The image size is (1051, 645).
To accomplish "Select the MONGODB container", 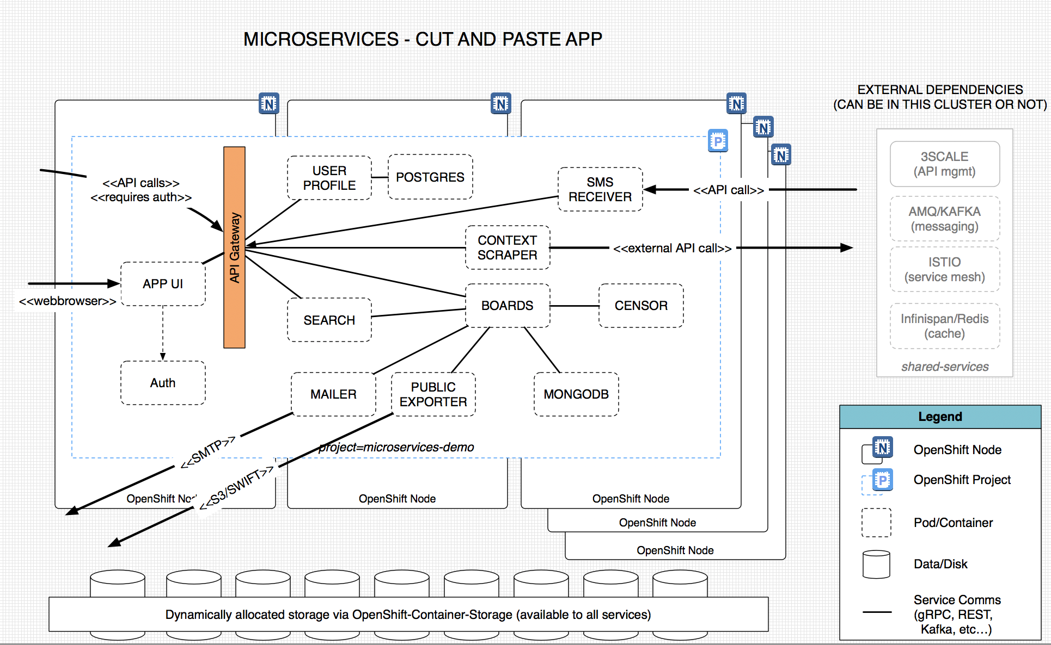I will (576, 394).
